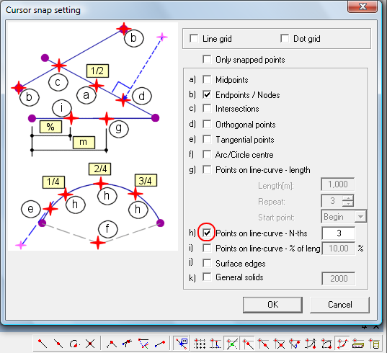Select the first line-endpoint tool icon
Viewport: 387px width, 353px height.
click(43, 343)
